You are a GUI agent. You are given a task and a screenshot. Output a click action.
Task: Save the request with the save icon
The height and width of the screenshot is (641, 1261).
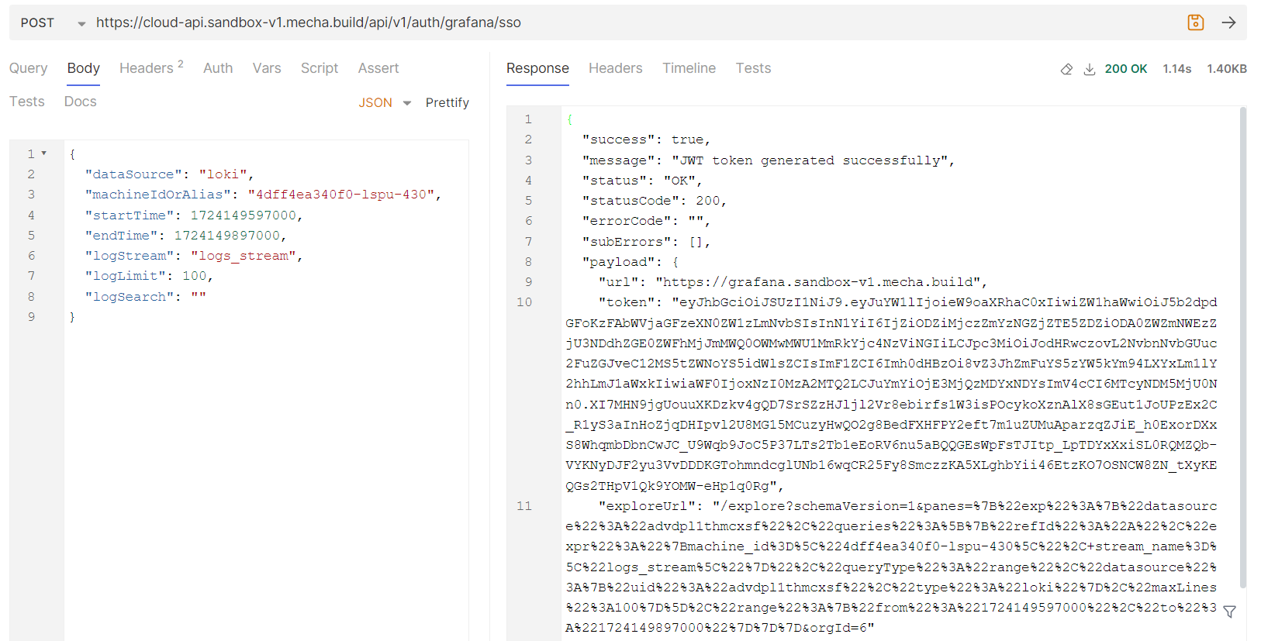coord(1195,22)
